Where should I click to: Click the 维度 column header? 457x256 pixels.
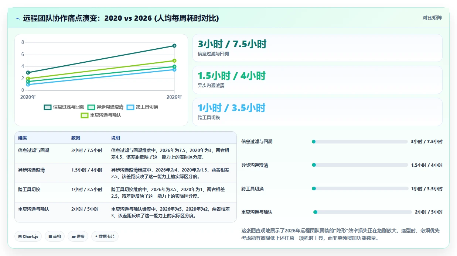point(23,138)
